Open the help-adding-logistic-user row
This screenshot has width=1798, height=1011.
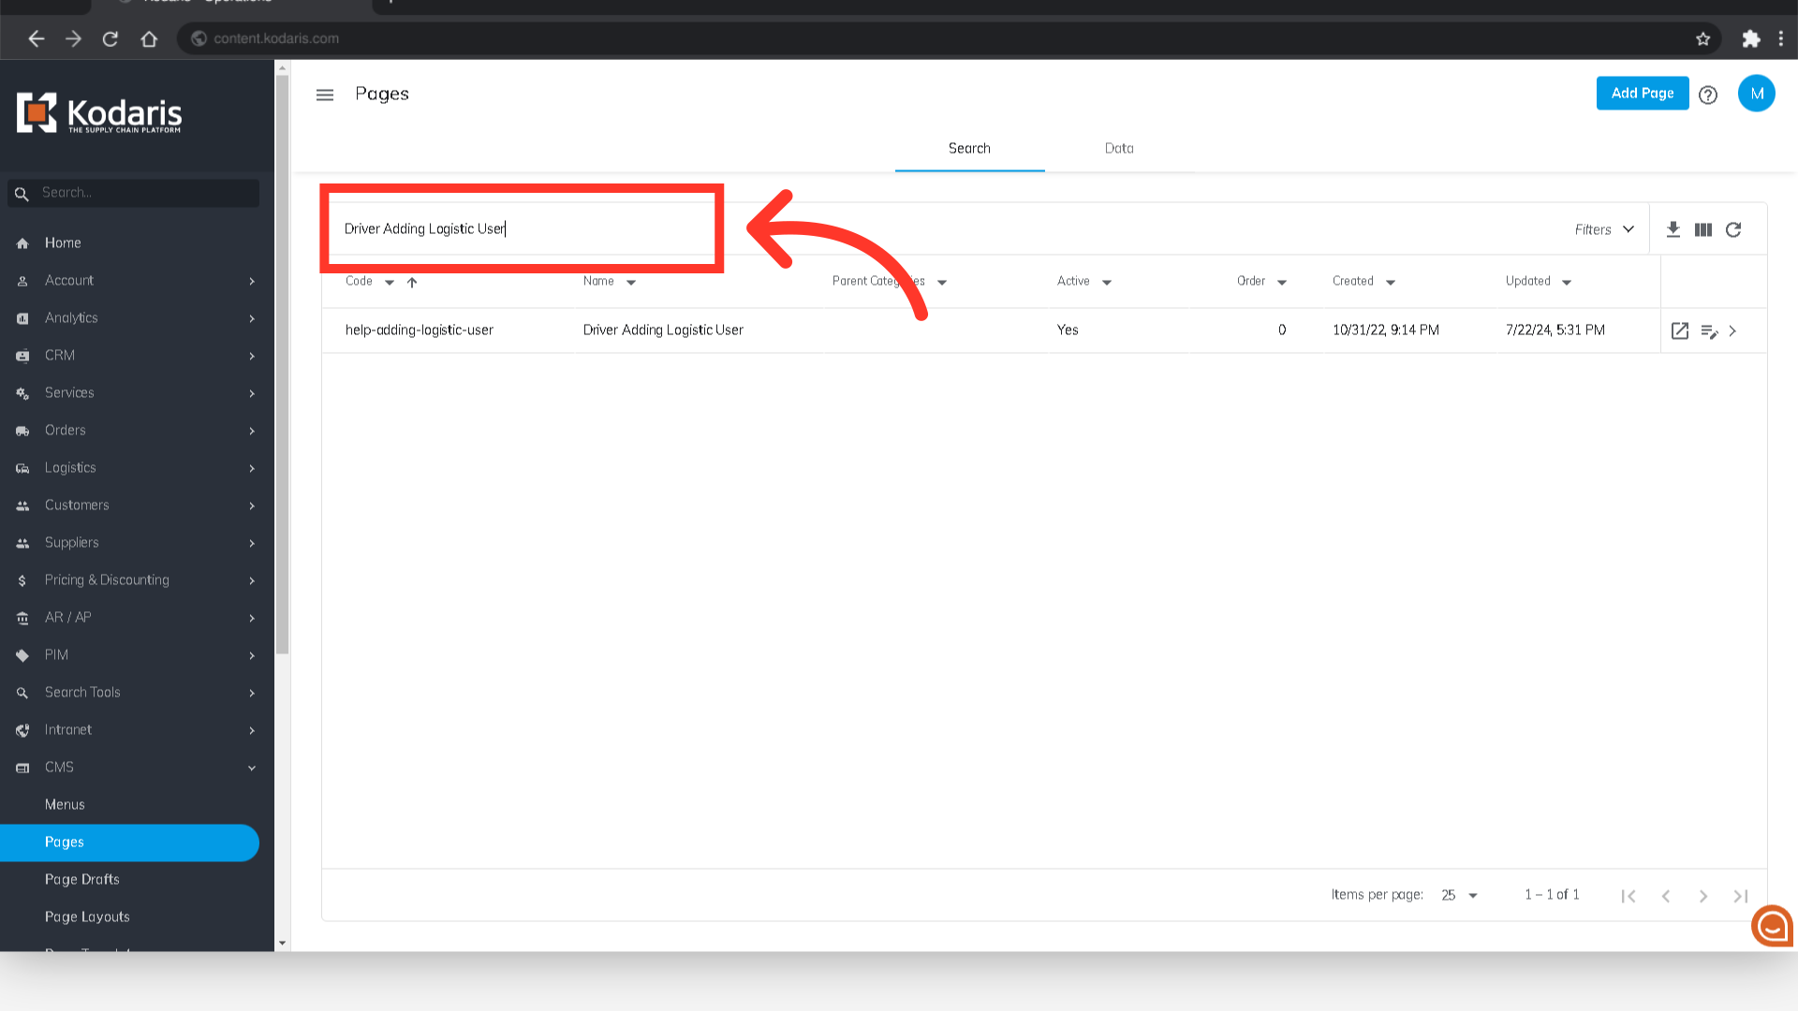pyautogui.click(x=420, y=330)
